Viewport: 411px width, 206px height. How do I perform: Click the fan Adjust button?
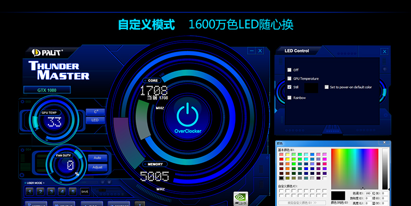(97, 167)
